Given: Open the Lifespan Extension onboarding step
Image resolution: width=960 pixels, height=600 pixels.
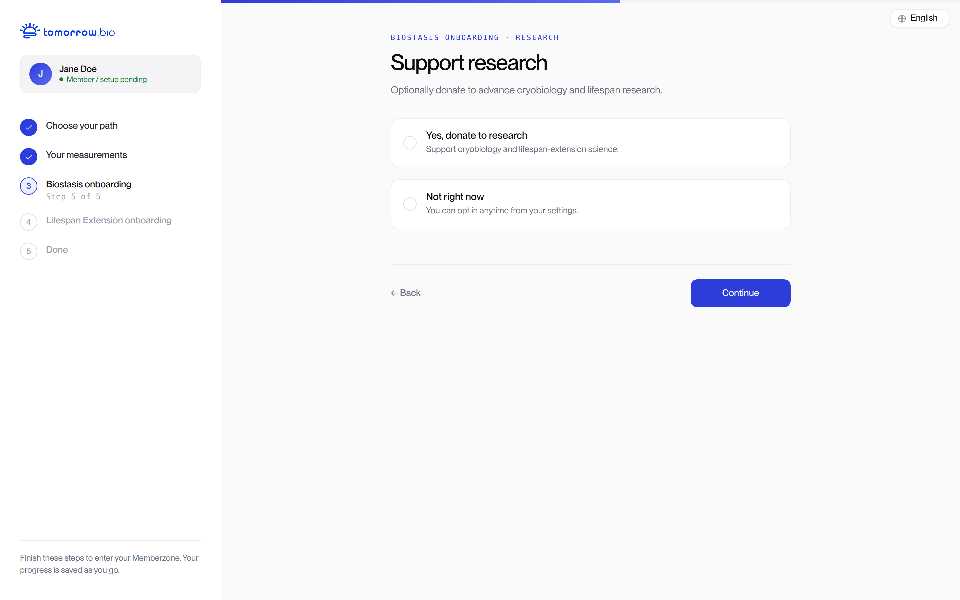Looking at the screenshot, I should tap(109, 220).
